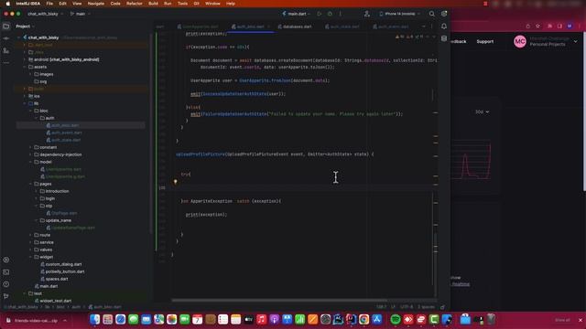Open IDE settings gear icon
586x329 pixels.
click(x=444, y=14)
